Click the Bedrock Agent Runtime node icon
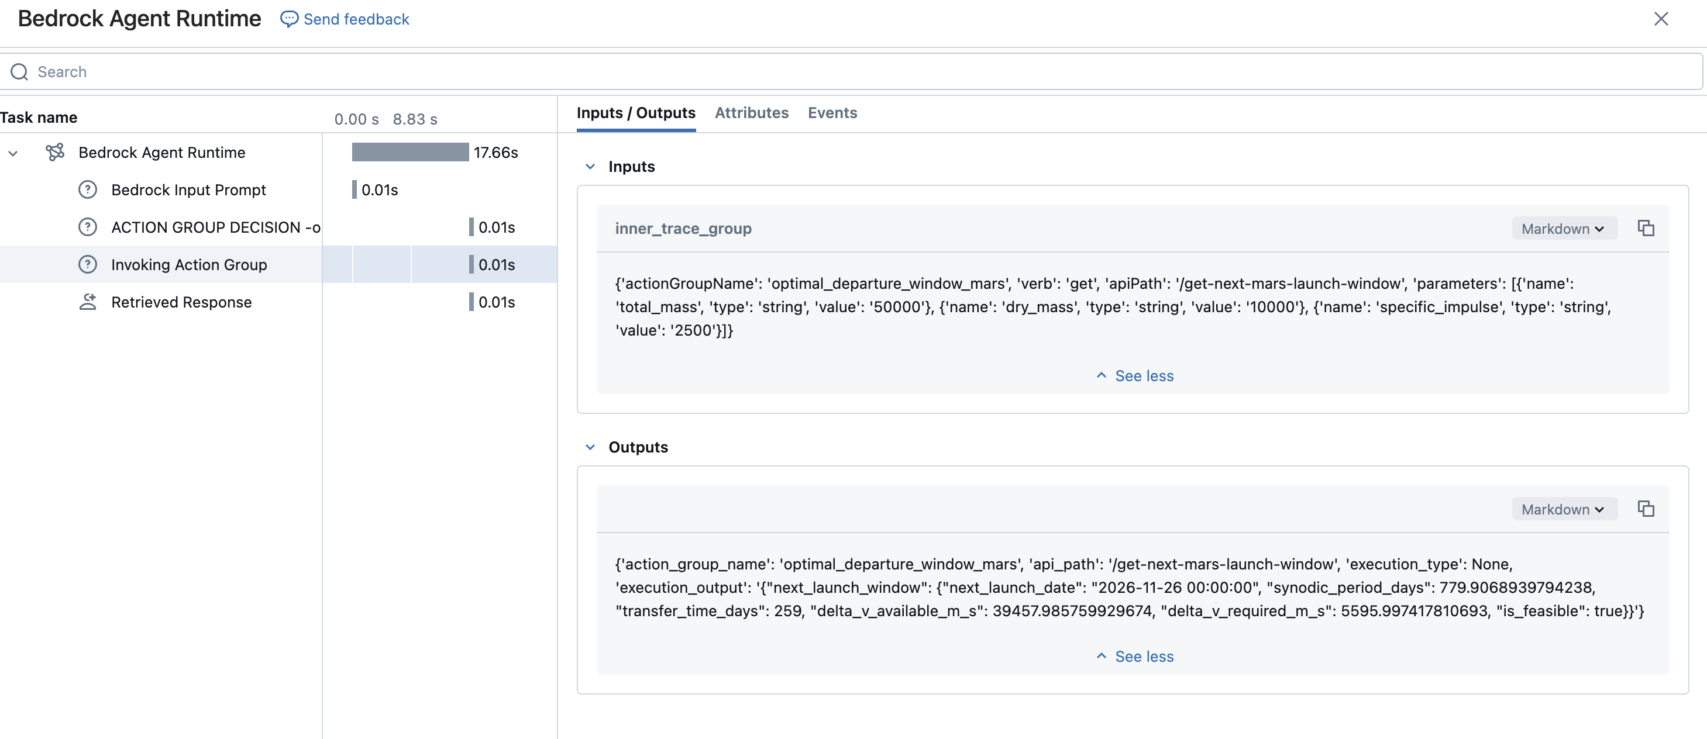Viewport: 1707px width, 739px height. (55, 153)
